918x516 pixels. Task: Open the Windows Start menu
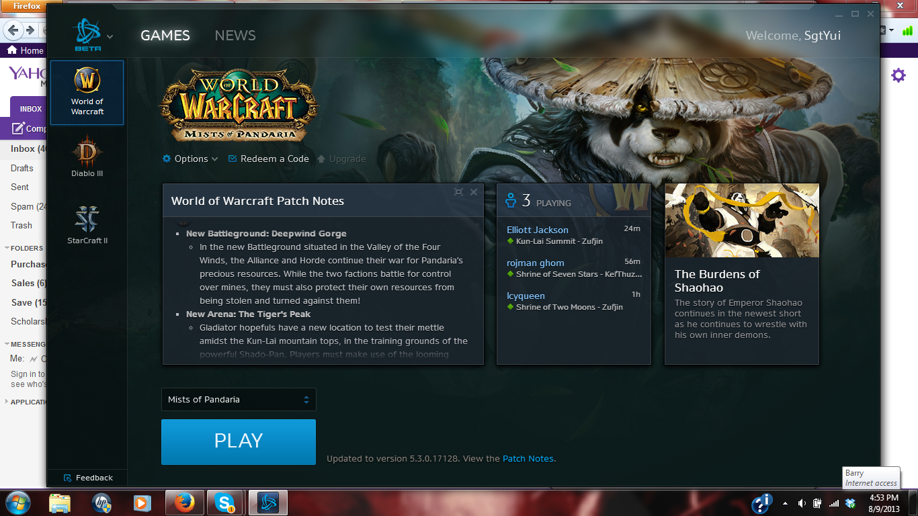17,503
